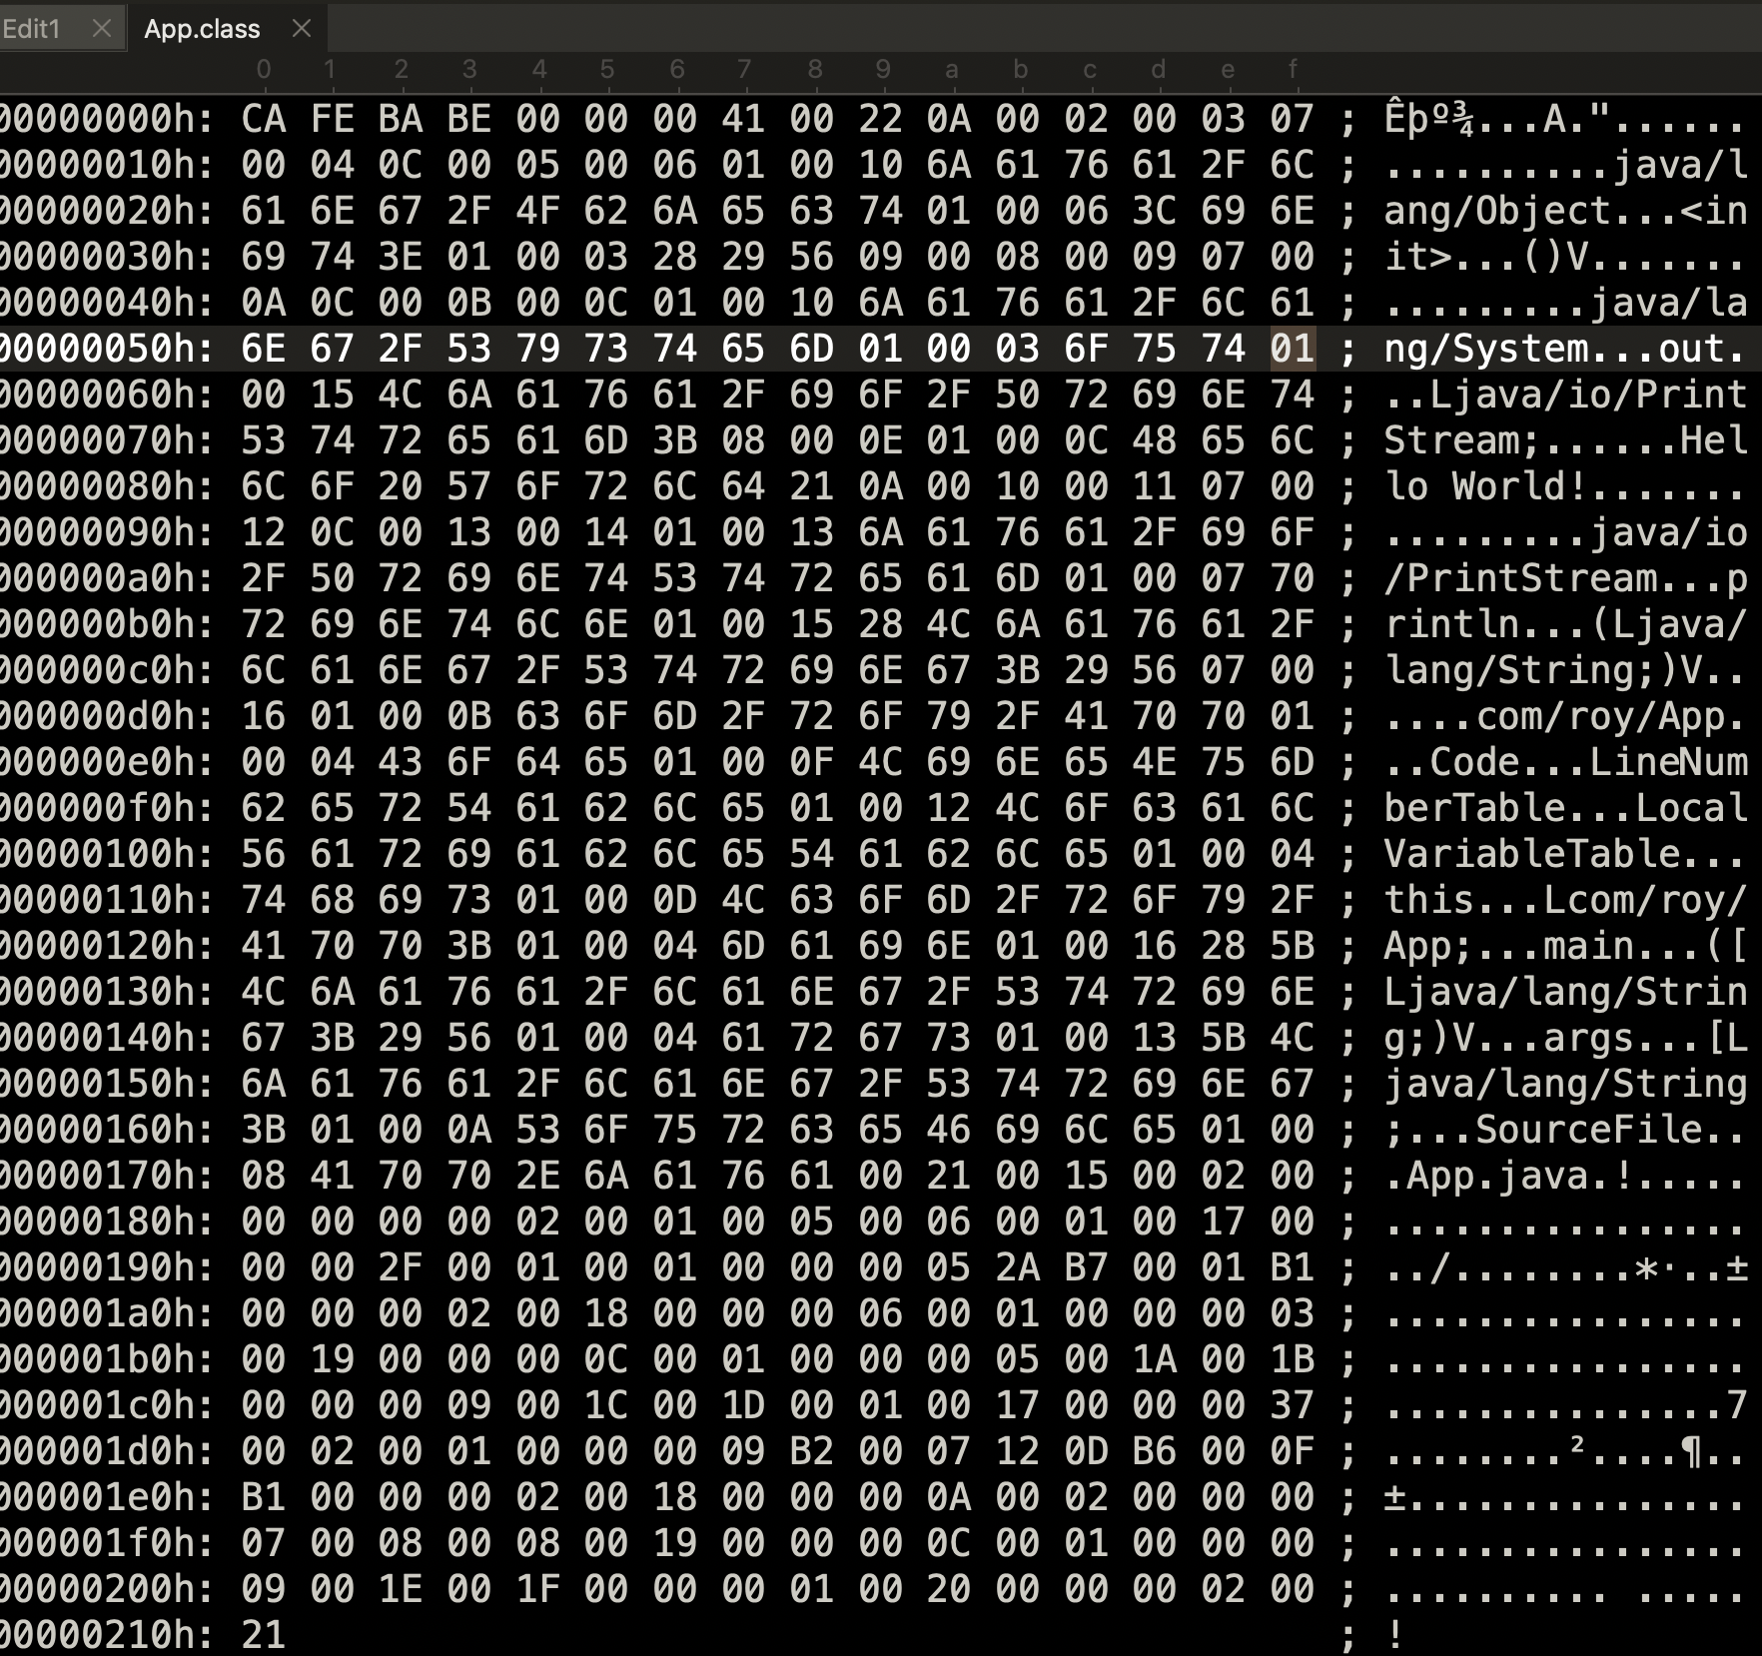Switch to the Edit1 tab

32,29
